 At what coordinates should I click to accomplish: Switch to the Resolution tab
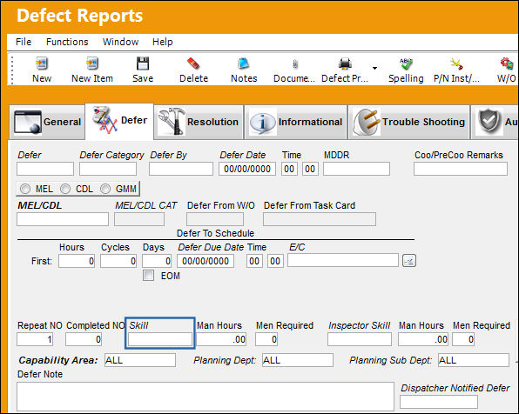pos(199,122)
